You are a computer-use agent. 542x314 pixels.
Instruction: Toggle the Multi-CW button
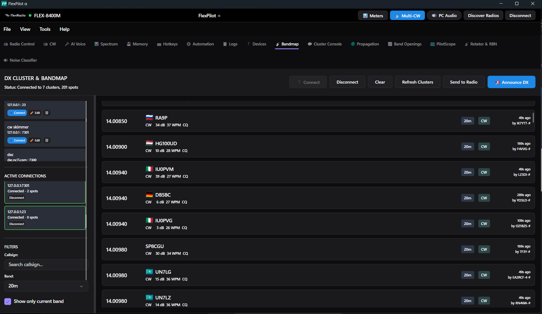(407, 16)
